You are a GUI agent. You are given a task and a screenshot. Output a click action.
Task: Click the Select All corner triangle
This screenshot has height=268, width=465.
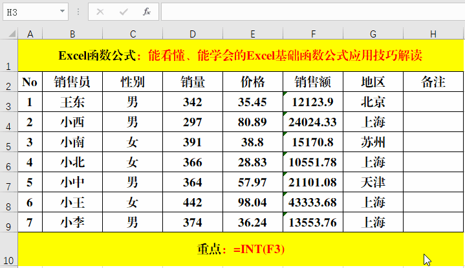pyautogui.click(x=9, y=34)
